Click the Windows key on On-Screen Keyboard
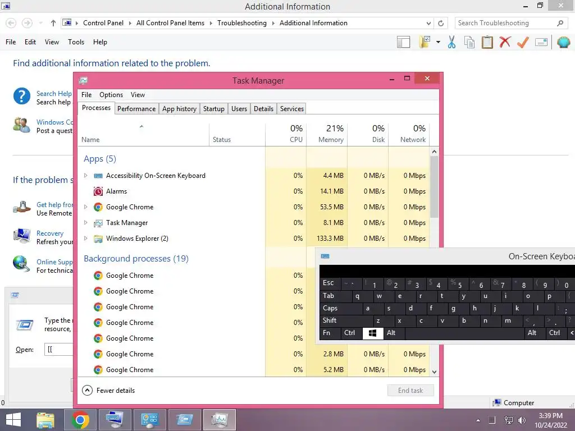This screenshot has height=431, width=575. tap(373, 333)
